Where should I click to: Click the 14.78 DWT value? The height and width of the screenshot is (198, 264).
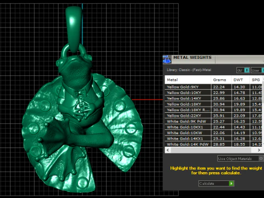click(239, 93)
